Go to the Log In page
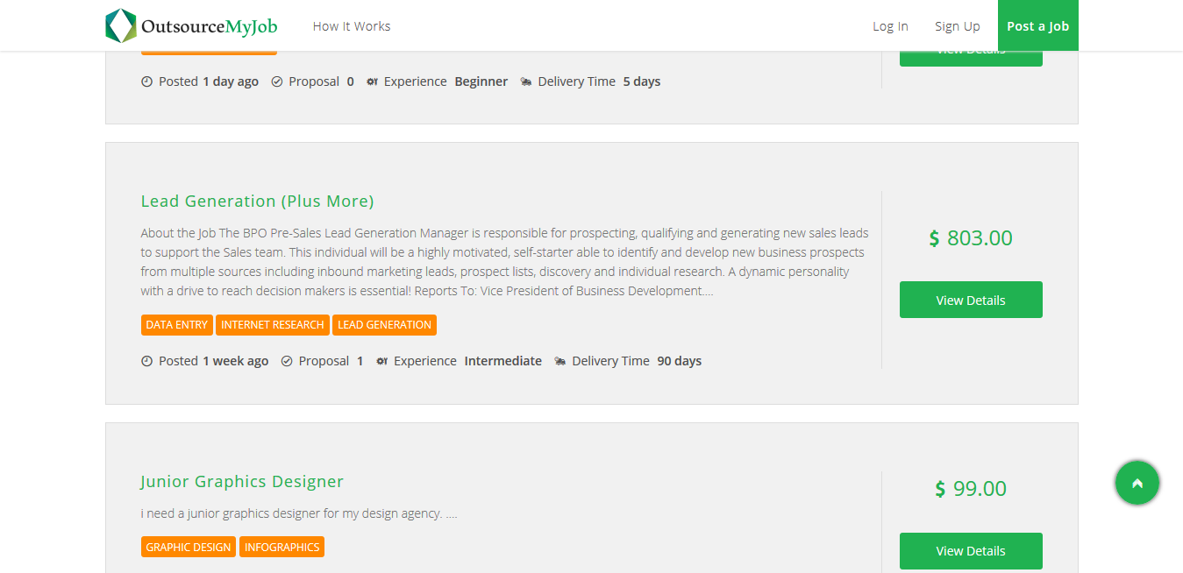 coord(890,26)
